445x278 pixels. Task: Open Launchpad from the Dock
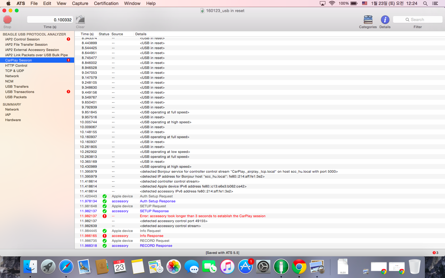click(48, 267)
